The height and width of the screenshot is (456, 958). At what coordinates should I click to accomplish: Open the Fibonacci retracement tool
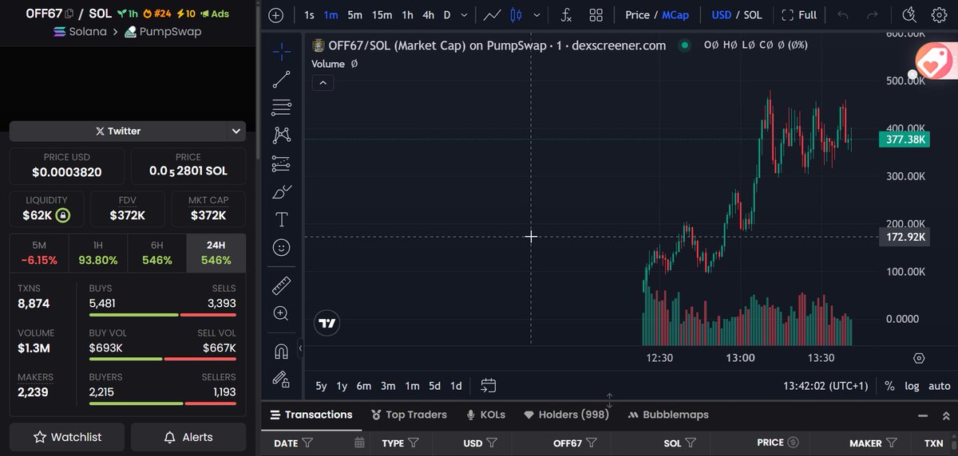click(281, 108)
